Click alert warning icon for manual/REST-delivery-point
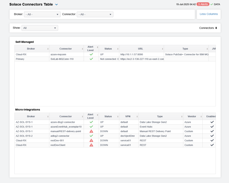This screenshot has height=183, width=229. [91, 131]
